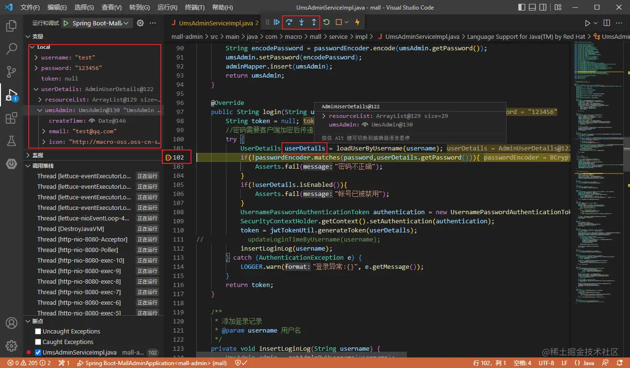Image resolution: width=630 pixels, height=368 pixels.
Task: Open the Source Control view
Action: tap(11, 72)
